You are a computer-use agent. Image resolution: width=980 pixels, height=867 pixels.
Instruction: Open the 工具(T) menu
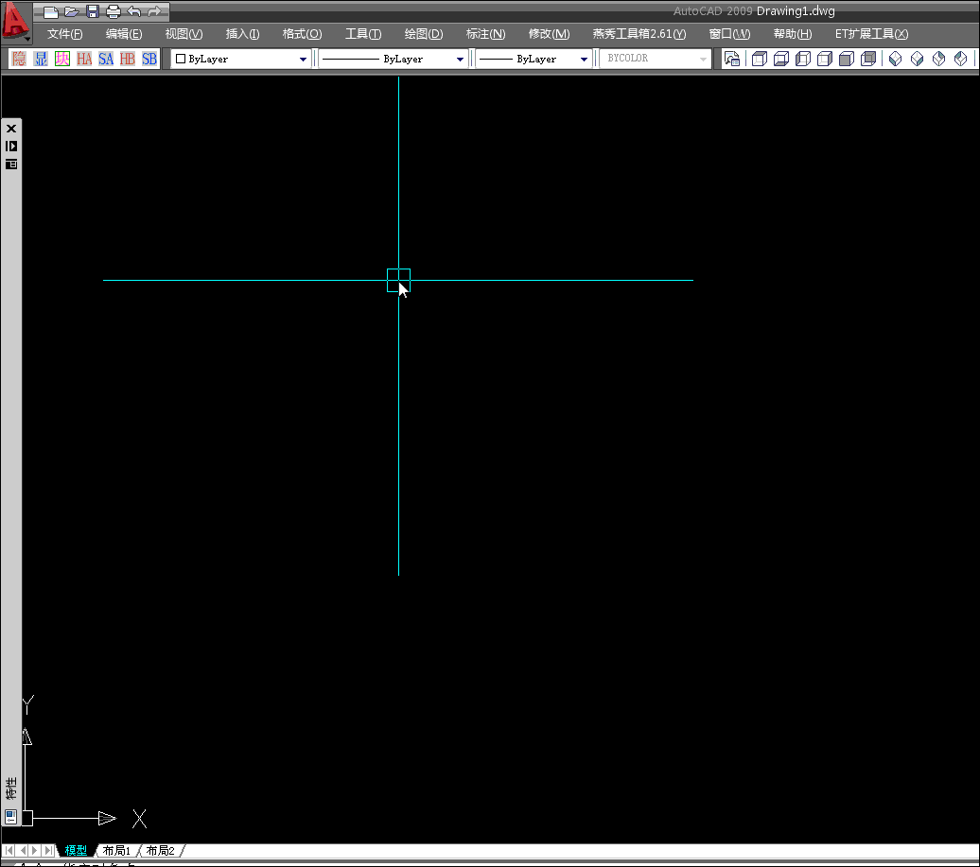(363, 34)
